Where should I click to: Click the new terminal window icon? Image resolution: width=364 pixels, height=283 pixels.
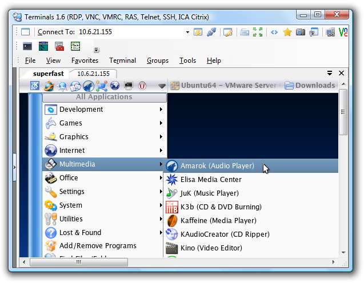click(x=25, y=32)
